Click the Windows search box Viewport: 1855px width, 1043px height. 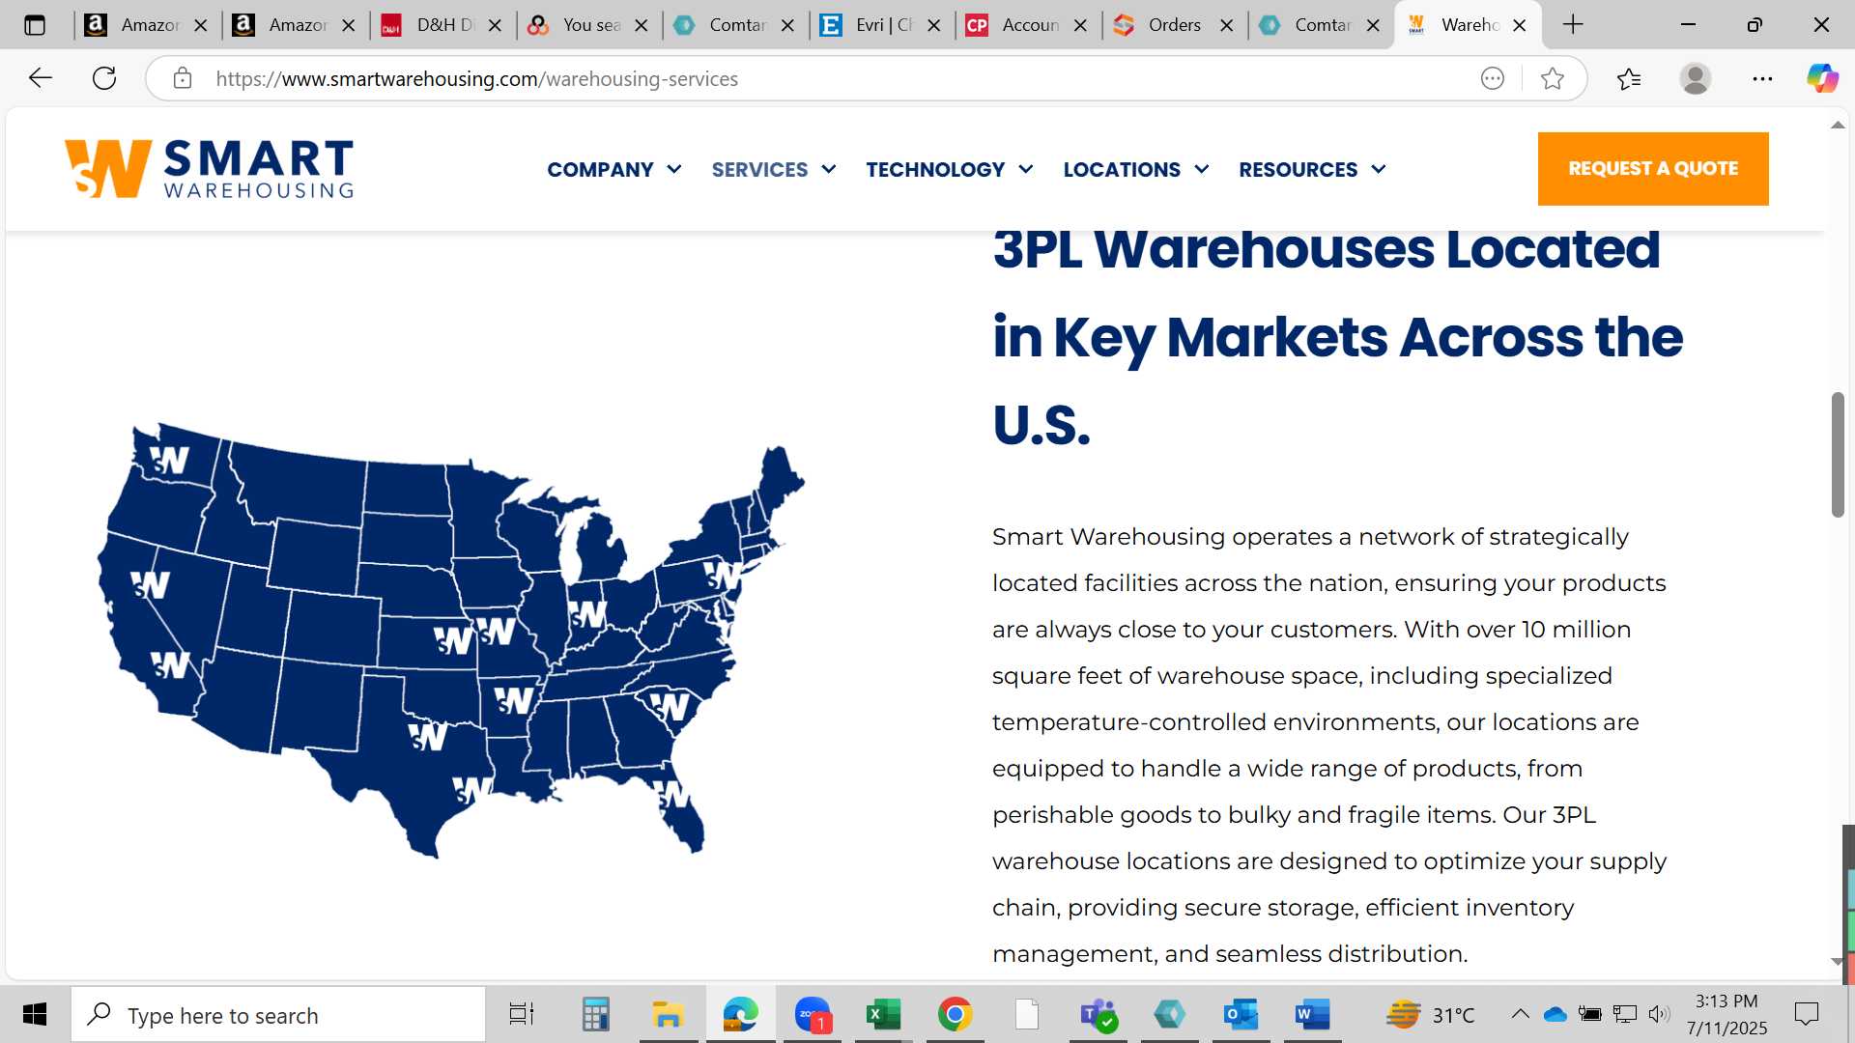click(278, 1014)
